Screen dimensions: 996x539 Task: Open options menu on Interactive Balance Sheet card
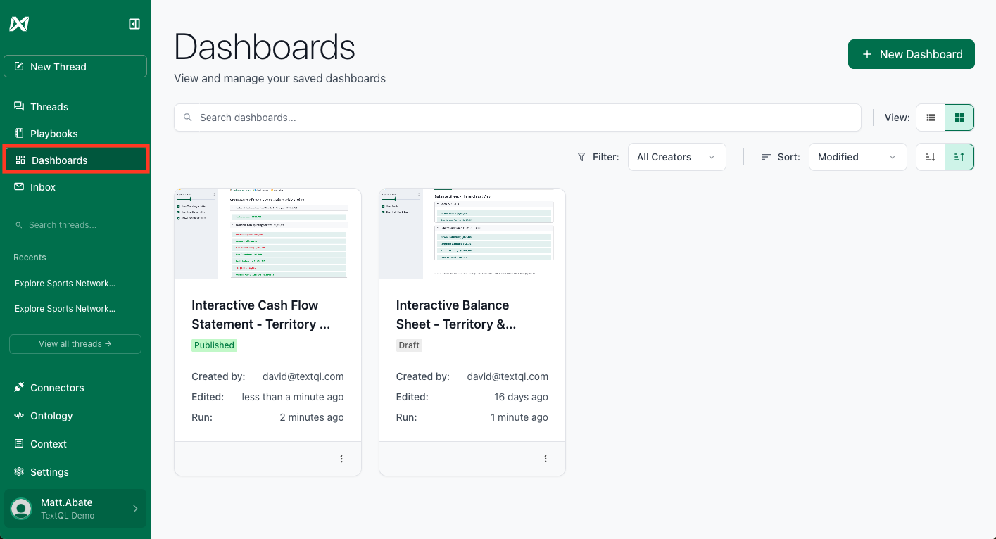(x=546, y=458)
